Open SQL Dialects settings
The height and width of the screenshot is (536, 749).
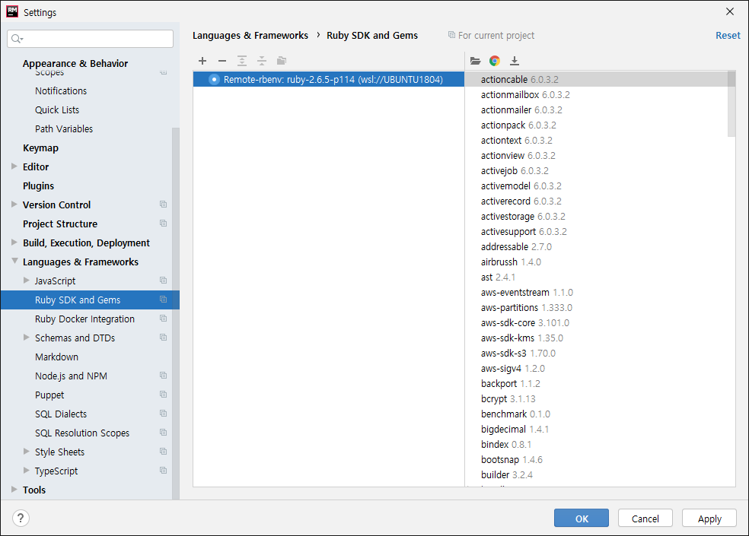click(x=61, y=414)
